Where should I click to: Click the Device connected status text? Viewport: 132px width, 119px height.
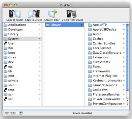click(x=82, y=113)
